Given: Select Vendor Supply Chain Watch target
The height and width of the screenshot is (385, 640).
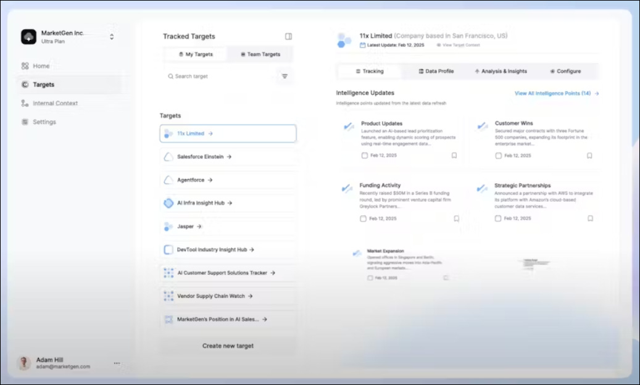Looking at the screenshot, I should pos(228,296).
